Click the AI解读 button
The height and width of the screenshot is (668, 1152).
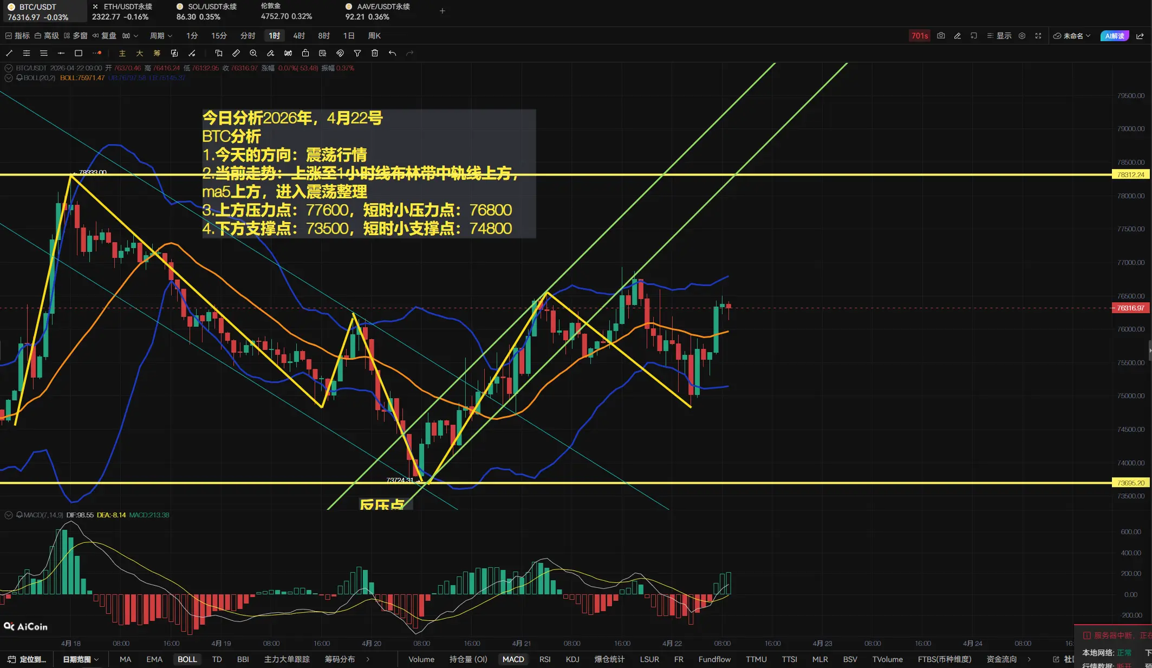coord(1115,36)
